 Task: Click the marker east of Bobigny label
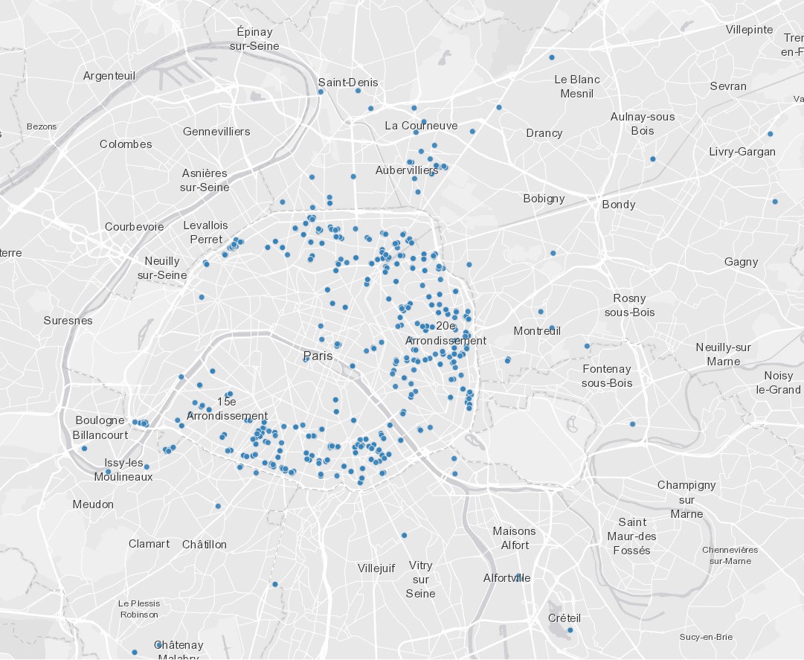coord(774,202)
